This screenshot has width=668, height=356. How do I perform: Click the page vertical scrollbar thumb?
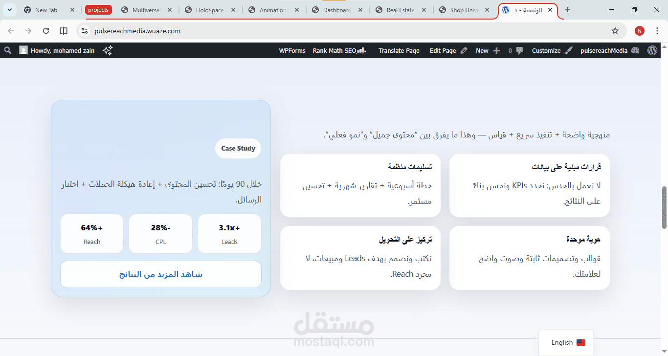click(x=664, y=207)
